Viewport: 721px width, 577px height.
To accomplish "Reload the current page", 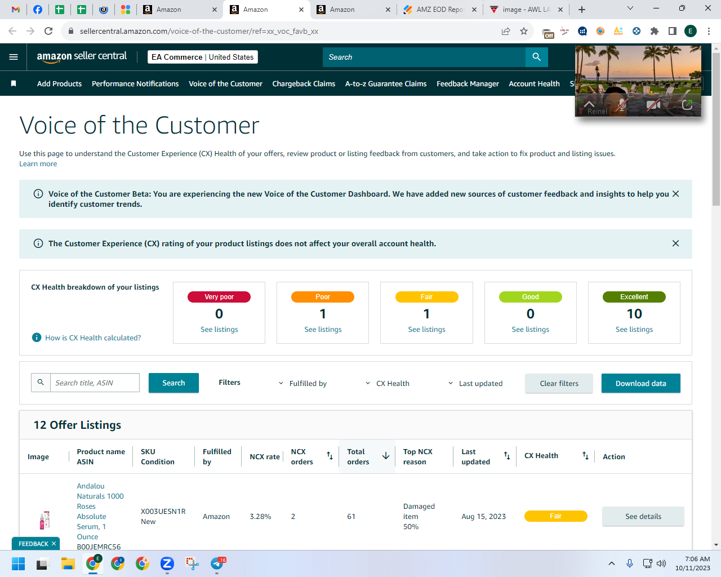I will point(48,31).
